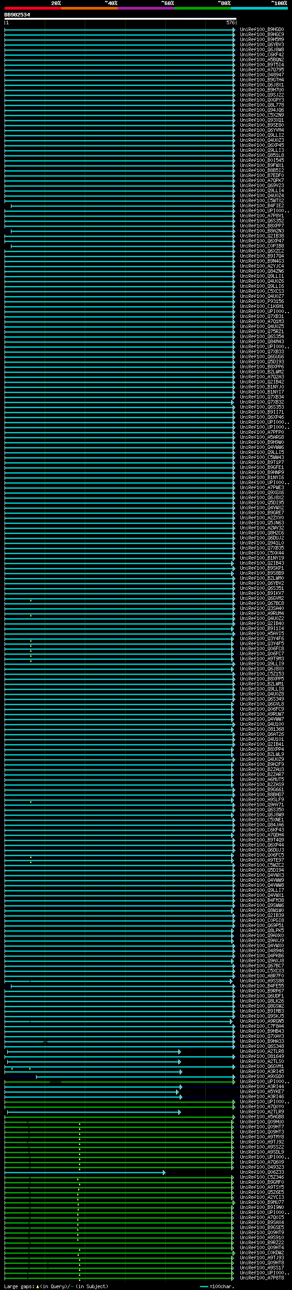
Task: Open hit UniRef100_Q75RZ1
Action: tap(262, 331)
